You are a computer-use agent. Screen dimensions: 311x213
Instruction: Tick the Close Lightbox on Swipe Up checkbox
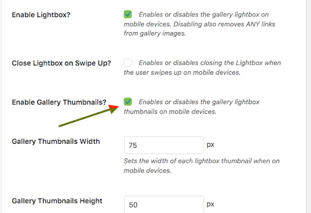128,63
